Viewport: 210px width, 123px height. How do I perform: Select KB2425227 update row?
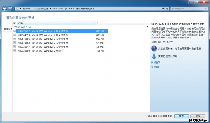62,31
